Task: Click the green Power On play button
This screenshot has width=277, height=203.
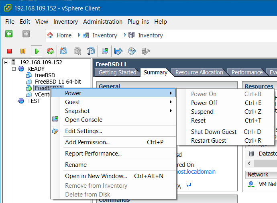Action: click(37, 51)
